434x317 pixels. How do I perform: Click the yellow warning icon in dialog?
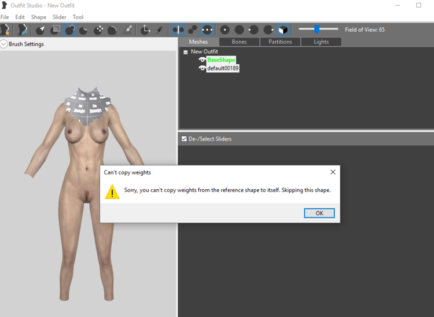click(x=112, y=191)
